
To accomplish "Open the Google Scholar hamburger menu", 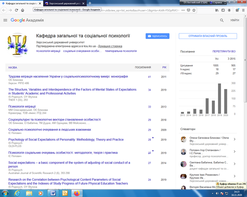I will 5,20.
